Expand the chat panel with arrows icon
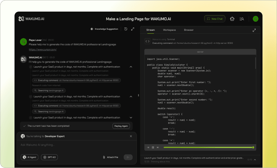 click(133, 29)
